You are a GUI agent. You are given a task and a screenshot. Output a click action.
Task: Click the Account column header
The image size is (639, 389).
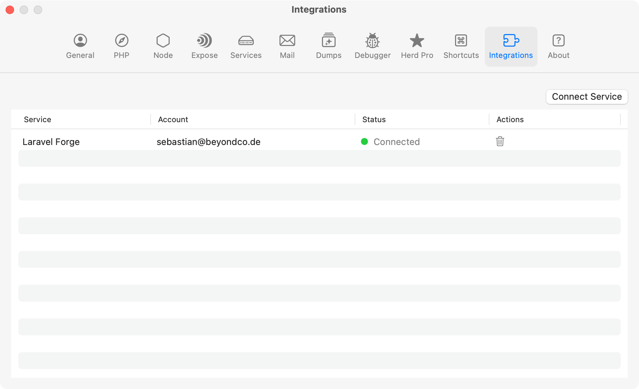tap(173, 119)
